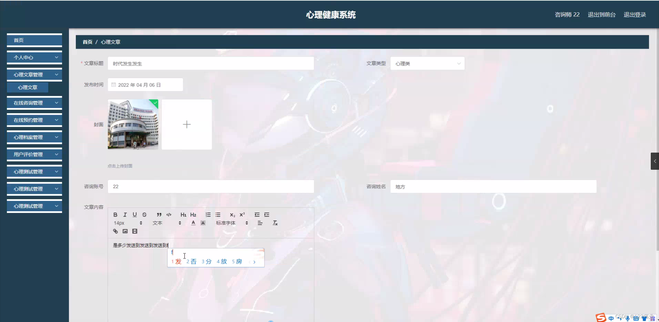This screenshot has width=659, height=322.
Task: Click the Sogou microphone icon in the tray
Action: (x=628, y=318)
